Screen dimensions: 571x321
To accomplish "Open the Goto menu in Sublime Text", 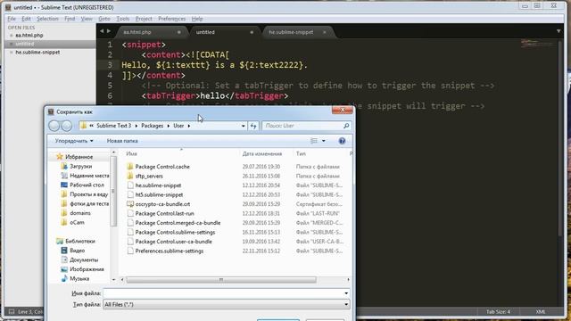I will coord(104,19).
